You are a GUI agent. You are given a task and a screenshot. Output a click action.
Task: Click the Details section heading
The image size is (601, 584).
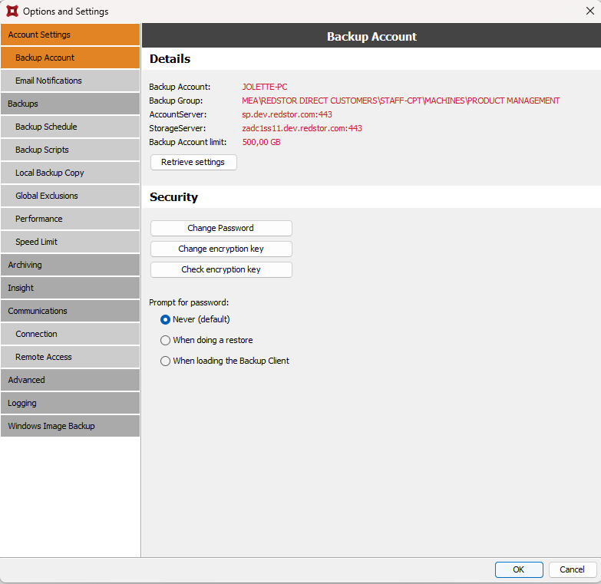click(x=170, y=58)
